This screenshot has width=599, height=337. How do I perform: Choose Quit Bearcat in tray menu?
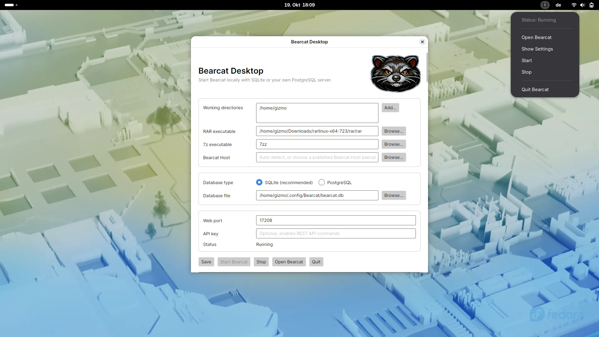pos(545,90)
